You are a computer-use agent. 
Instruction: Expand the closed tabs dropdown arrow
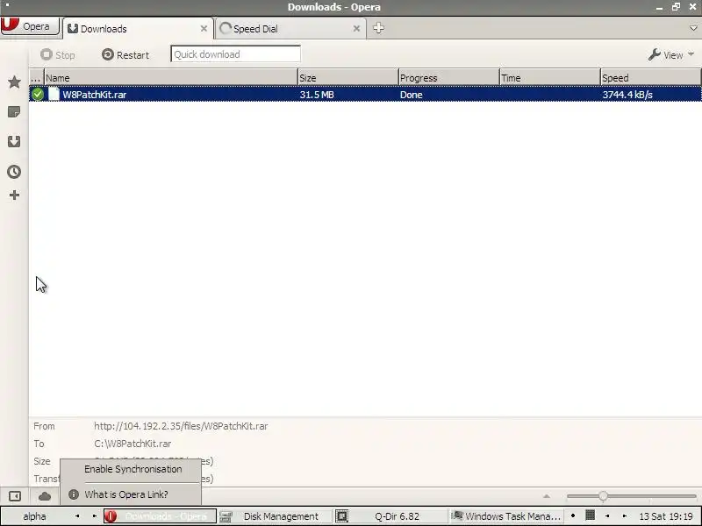point(693,28)
